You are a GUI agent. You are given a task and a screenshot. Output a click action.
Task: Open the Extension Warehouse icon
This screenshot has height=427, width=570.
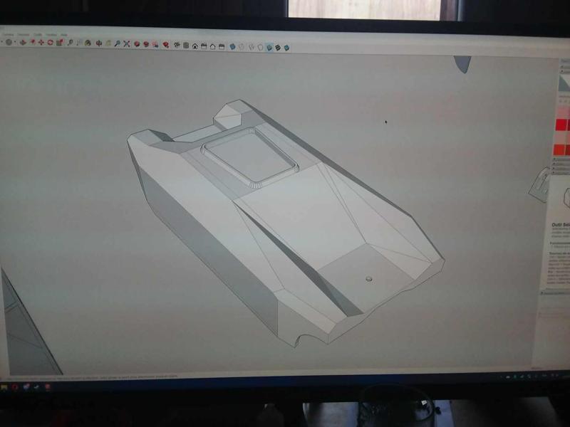(146, 44)
